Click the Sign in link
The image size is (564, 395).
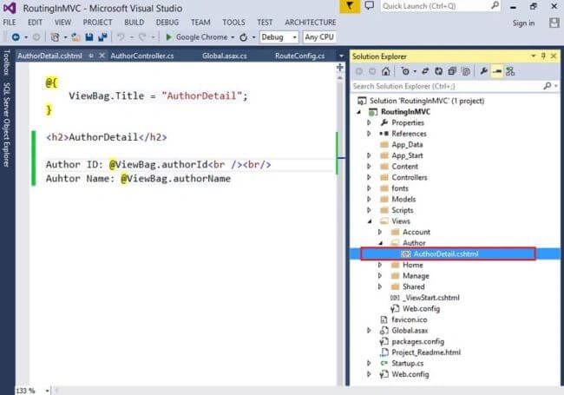pyautogui.click(x=523, y=23)
